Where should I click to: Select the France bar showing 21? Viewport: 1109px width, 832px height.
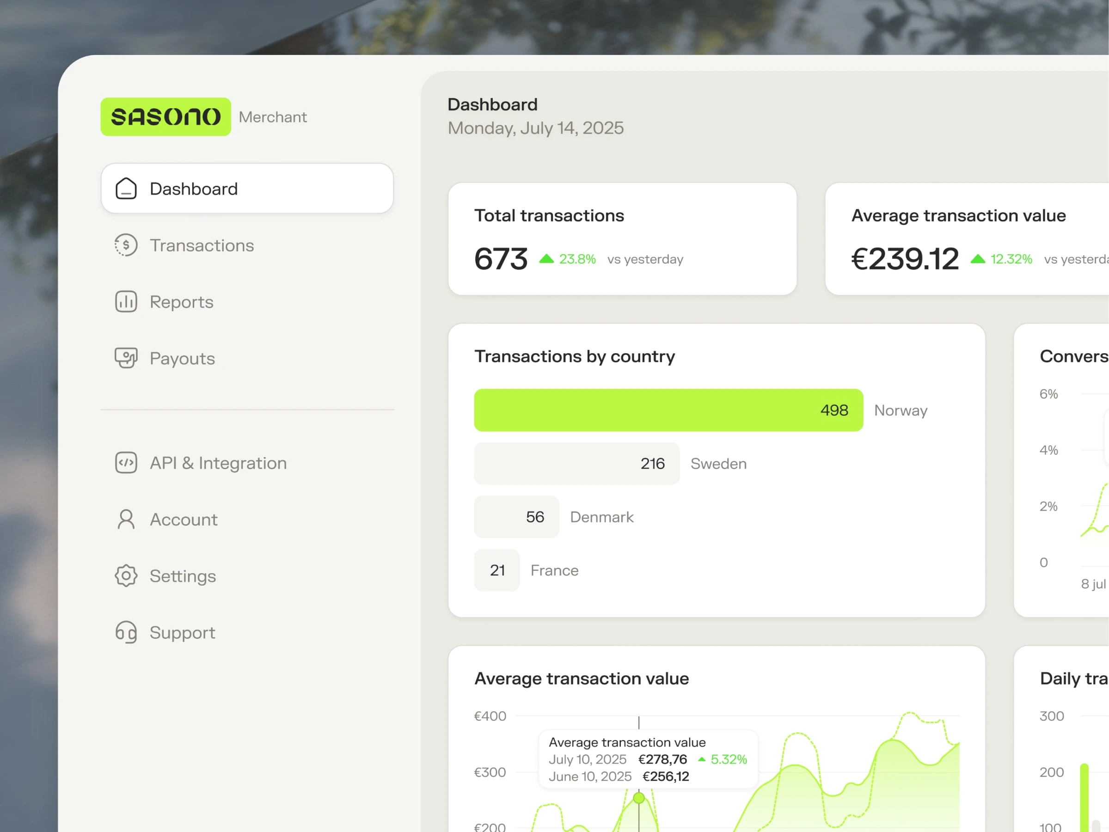point(497,570)
